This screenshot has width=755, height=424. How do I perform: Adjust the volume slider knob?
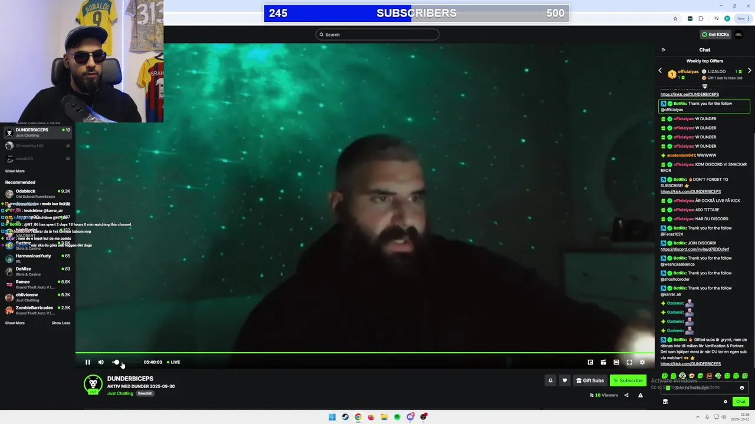click(116, 362)
